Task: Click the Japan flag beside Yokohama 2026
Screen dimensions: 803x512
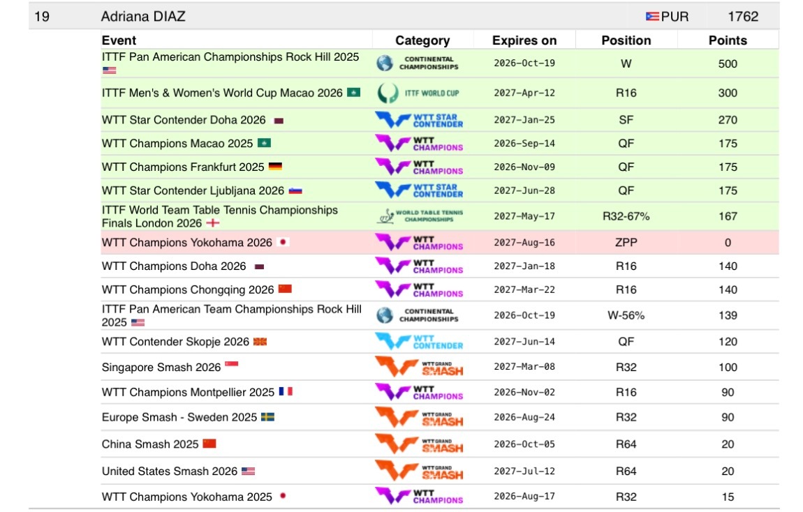Action: 283,242
